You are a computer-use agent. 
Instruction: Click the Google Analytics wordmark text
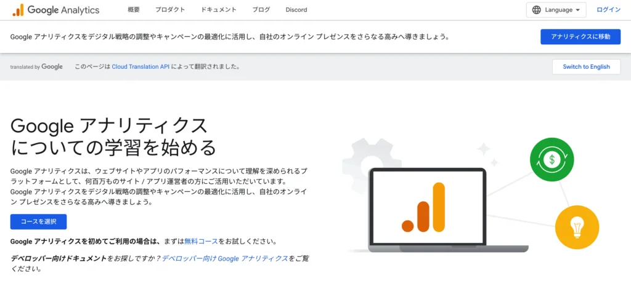[x=63, y=10]
